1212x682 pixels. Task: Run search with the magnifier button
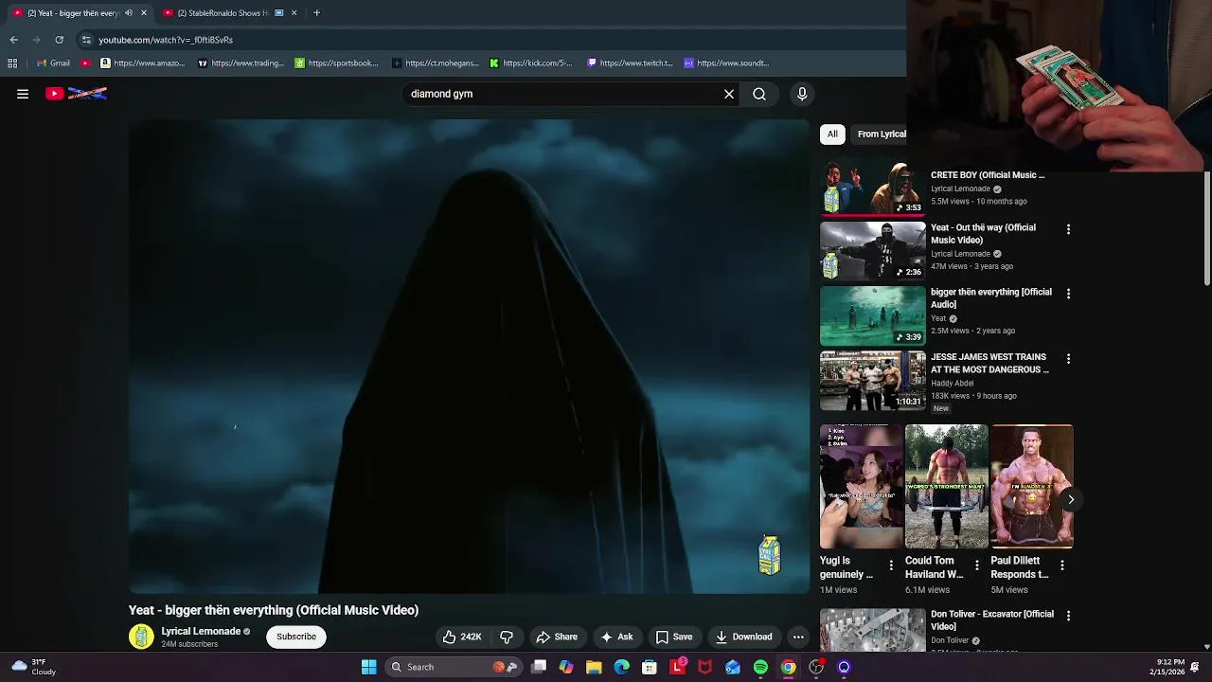[759, 94]
